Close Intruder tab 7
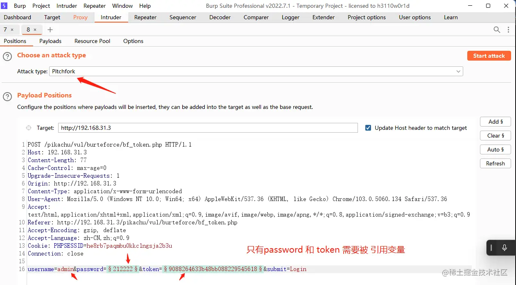The height and width of the screenshot is (285, 516). 12,29
